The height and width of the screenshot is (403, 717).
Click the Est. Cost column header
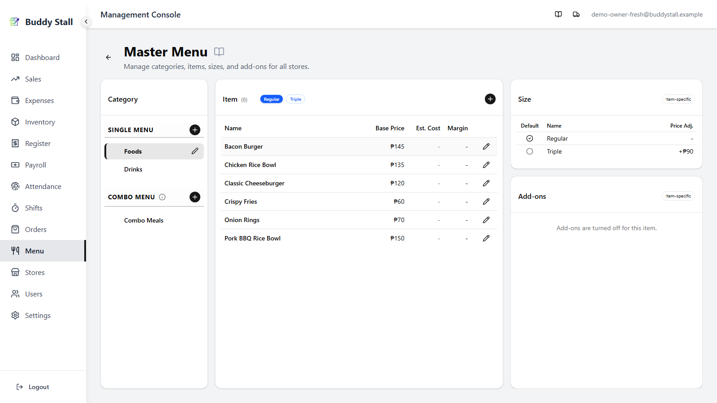(x=428, y=128)
